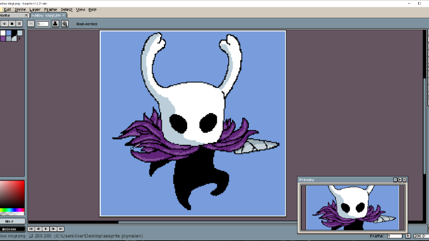Click the dynamics spiral icon button
429x241 pixels.
pos(65,24)
